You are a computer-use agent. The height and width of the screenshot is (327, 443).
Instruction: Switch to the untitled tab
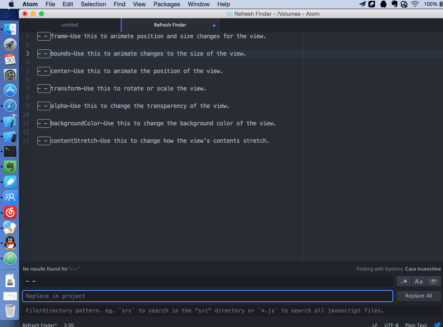pyautogui.click(x=70, y=24)
